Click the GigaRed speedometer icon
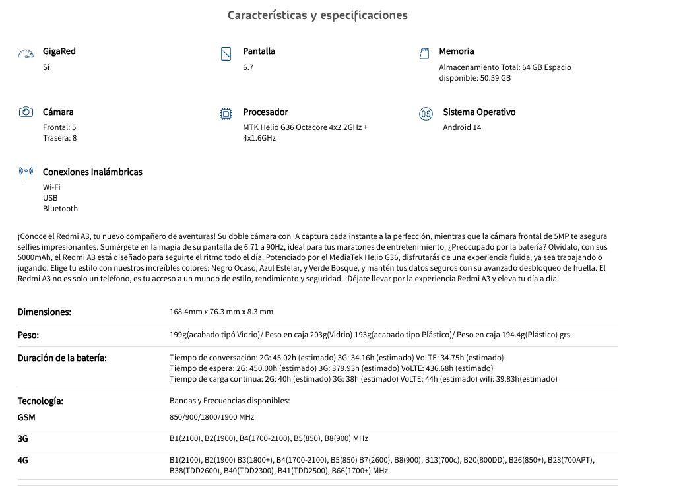Screen dimensions: 683x499 pyautogui.click(x=26, y=54)
